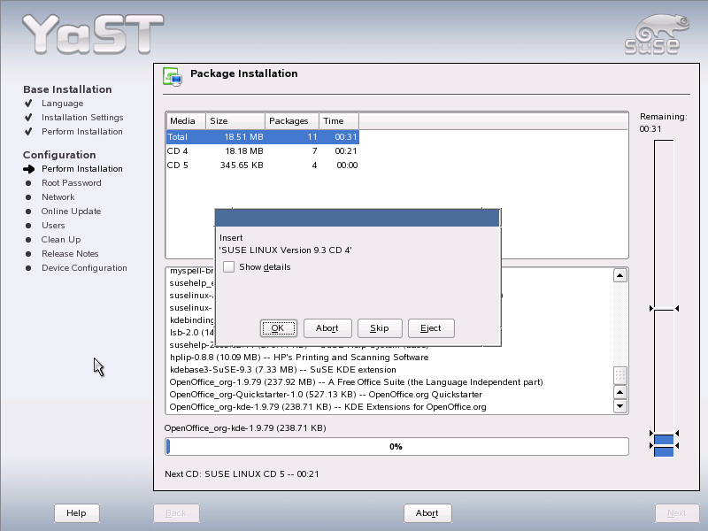Click the Online Update step
Image resolution: width=708 pixels, height=531 pixels.
[71, 212]
